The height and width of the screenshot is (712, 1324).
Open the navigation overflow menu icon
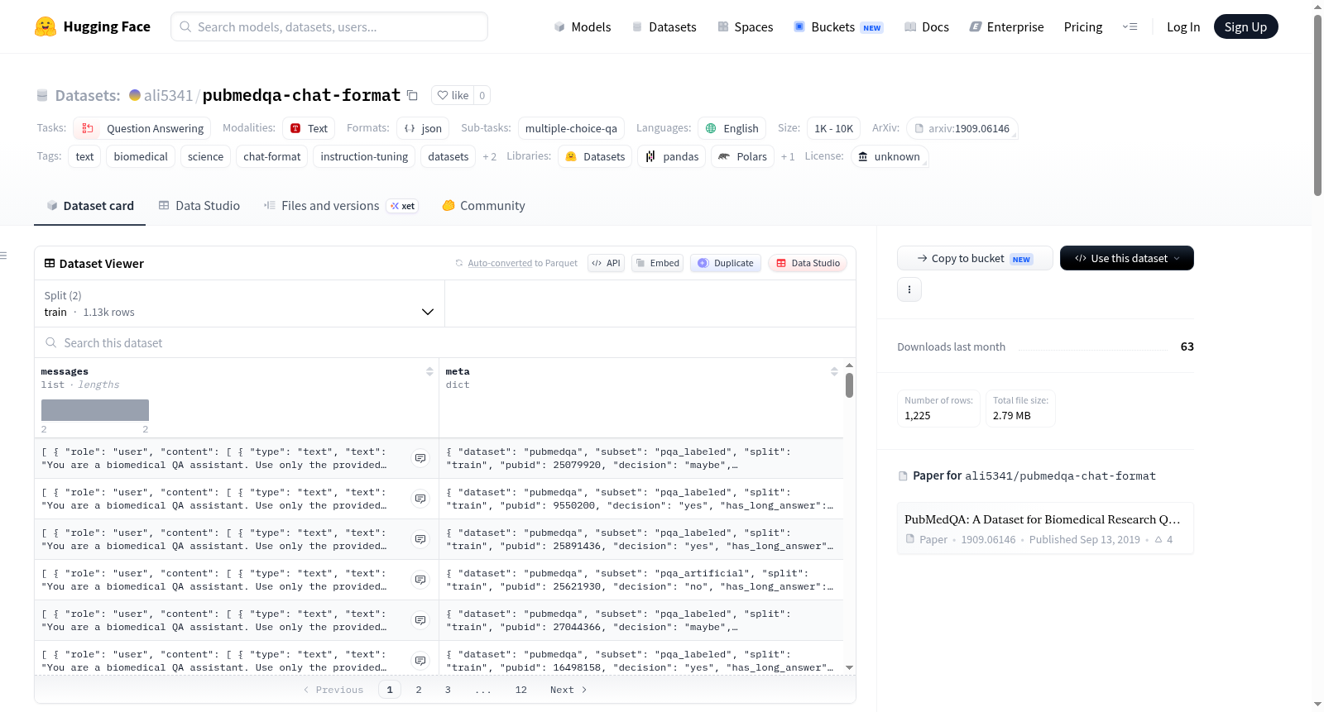coord(1130,26)
